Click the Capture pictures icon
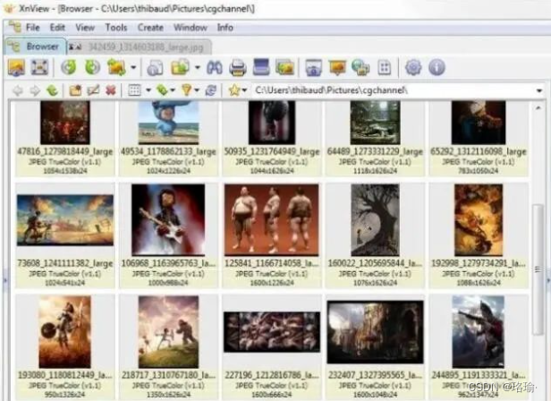551x401 pixels. coord(284,67)
